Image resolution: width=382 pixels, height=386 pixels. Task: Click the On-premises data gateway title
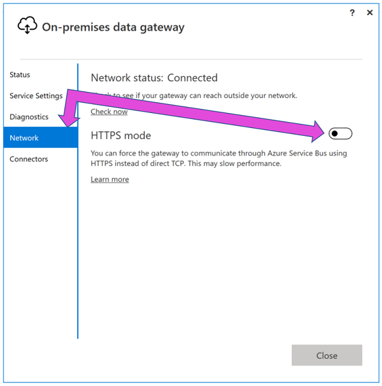[x=113, y=27]
